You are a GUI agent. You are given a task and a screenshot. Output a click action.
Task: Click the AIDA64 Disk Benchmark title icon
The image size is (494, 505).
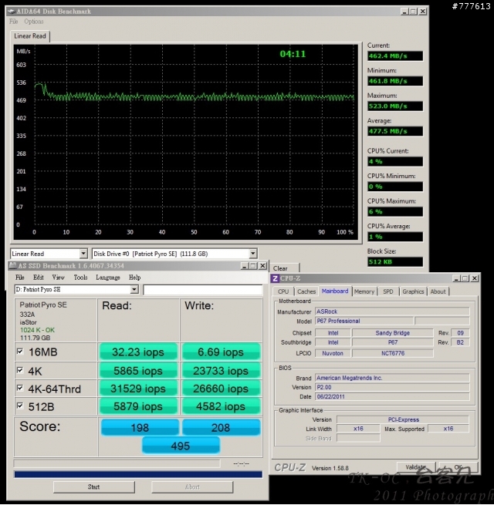(x=12, y=12)
